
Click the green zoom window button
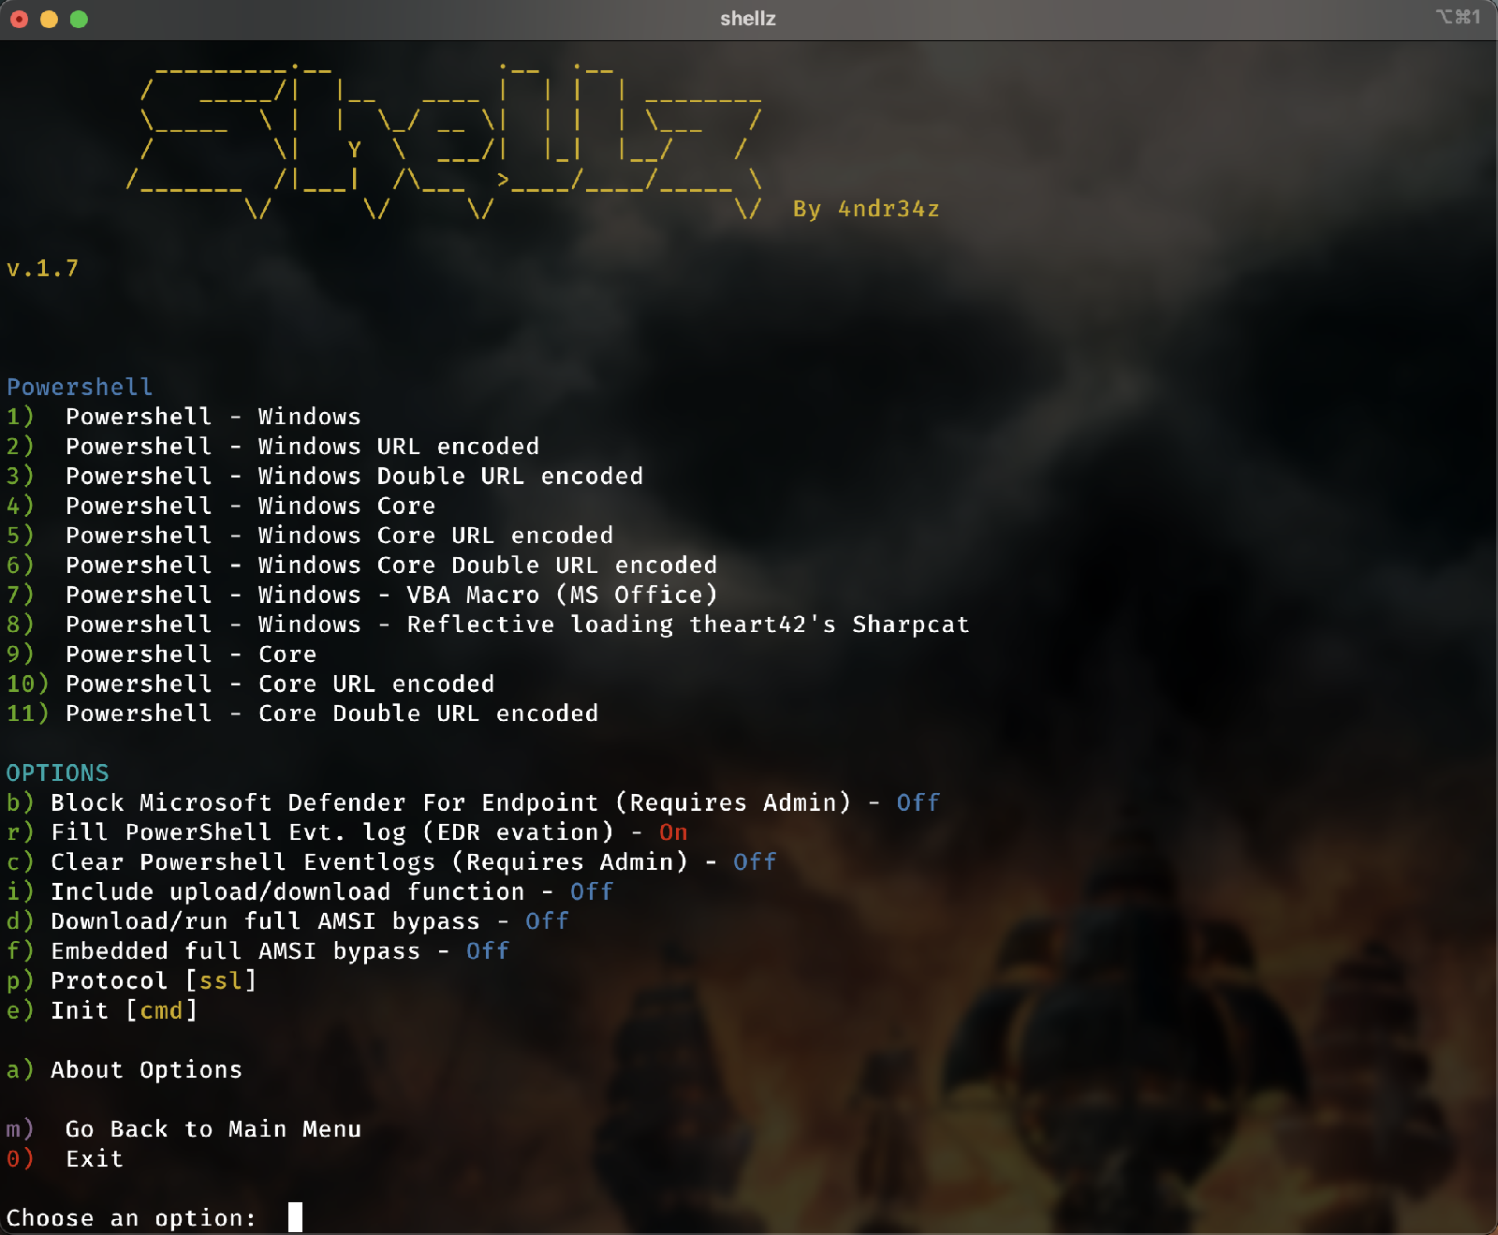[79, 19]
